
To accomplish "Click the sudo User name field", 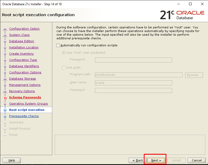I will tap(133, 83).
